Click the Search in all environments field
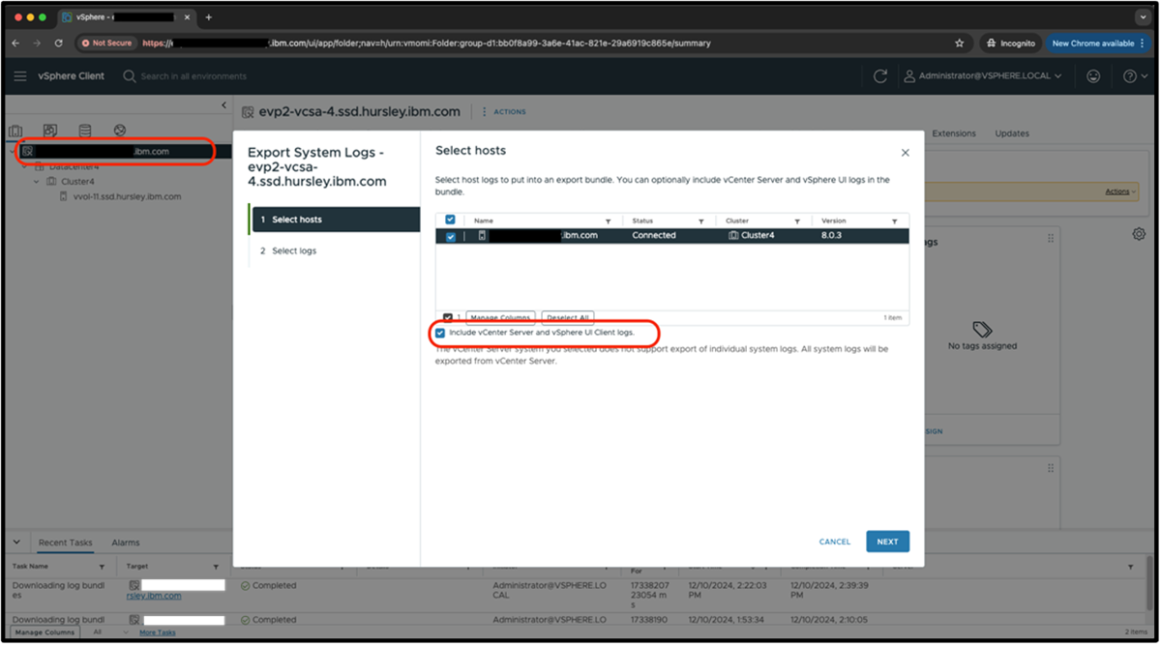The height and width of the screenshot is (646, 1161). point(193,76)
